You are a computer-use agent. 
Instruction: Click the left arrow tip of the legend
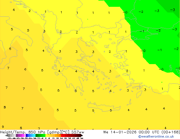pyautogui.click(x=5, y=136)
